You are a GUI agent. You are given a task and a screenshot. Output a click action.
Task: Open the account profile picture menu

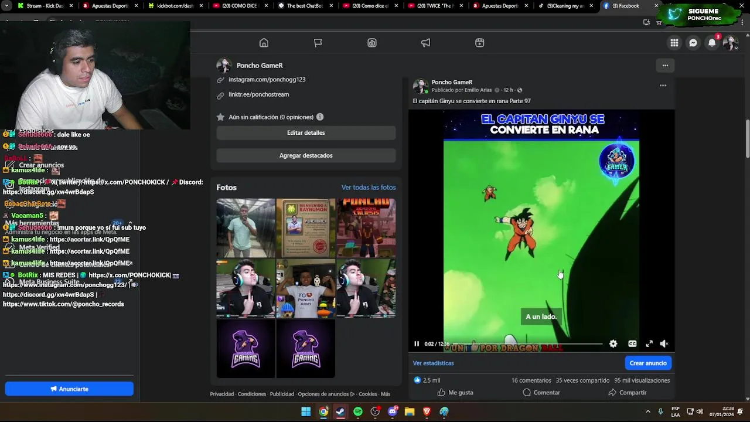(x=730, y=43)
